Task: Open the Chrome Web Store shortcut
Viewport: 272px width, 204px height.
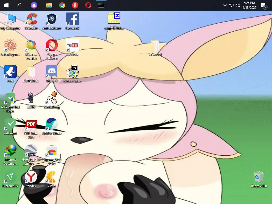Action: point(52,155)
